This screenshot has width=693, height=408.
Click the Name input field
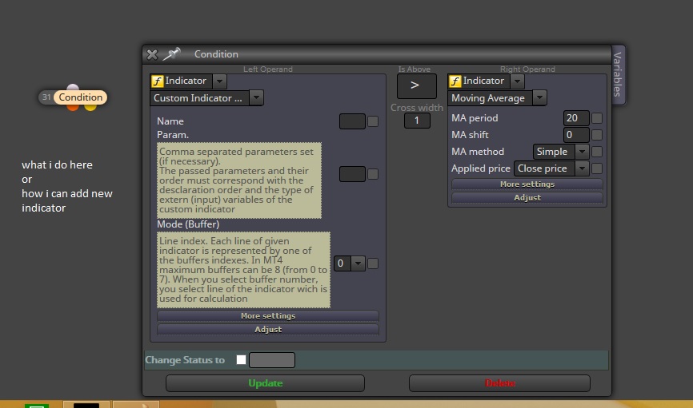[352, 121]
